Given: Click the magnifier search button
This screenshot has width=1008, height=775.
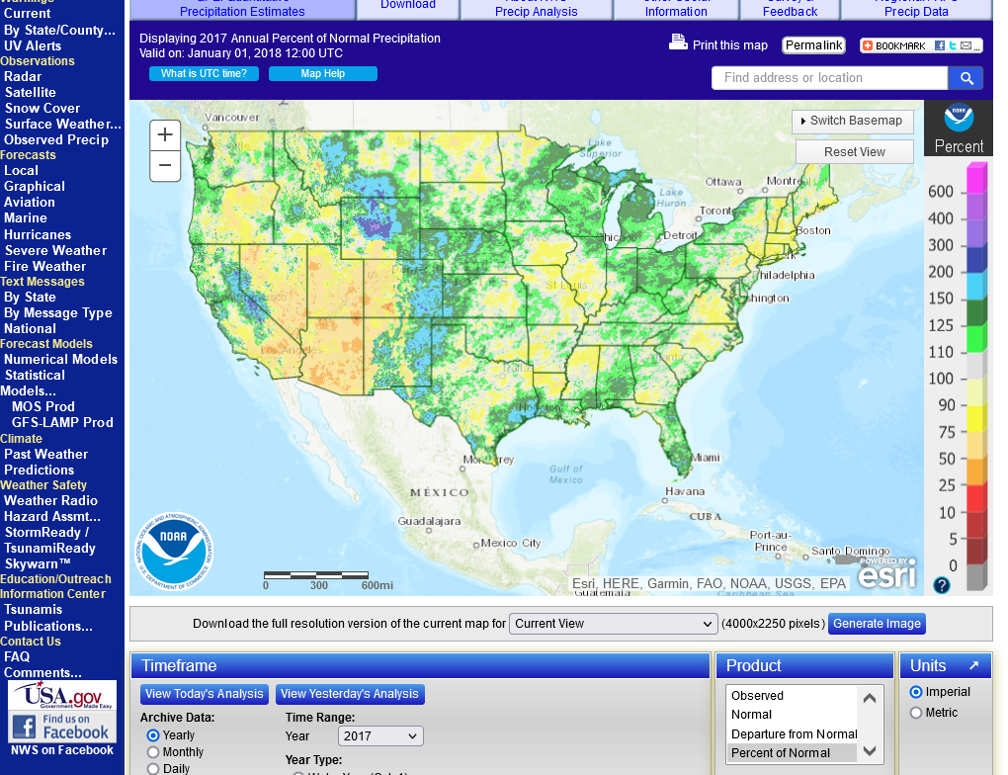Looking at the screenshot, I should 966,78.
